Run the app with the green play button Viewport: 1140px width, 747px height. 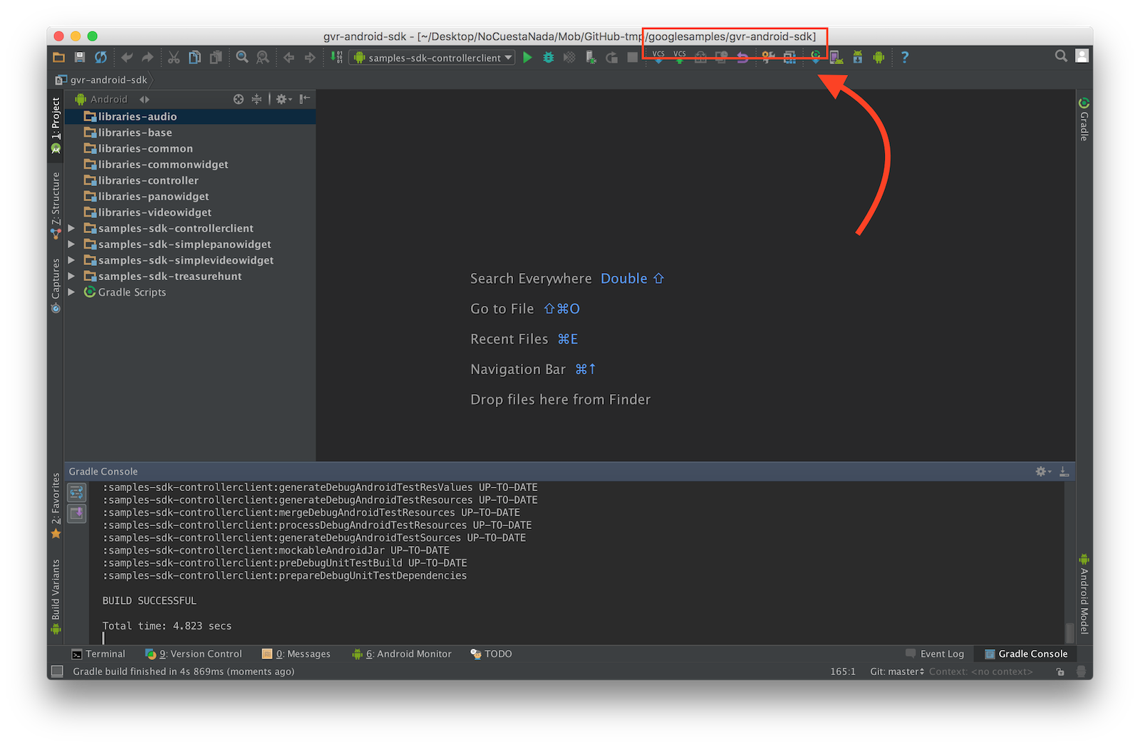pos(527,58)
